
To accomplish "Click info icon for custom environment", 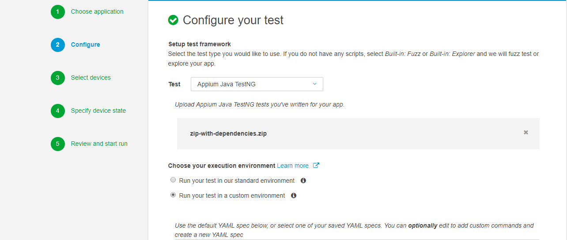I will point(294,196).
